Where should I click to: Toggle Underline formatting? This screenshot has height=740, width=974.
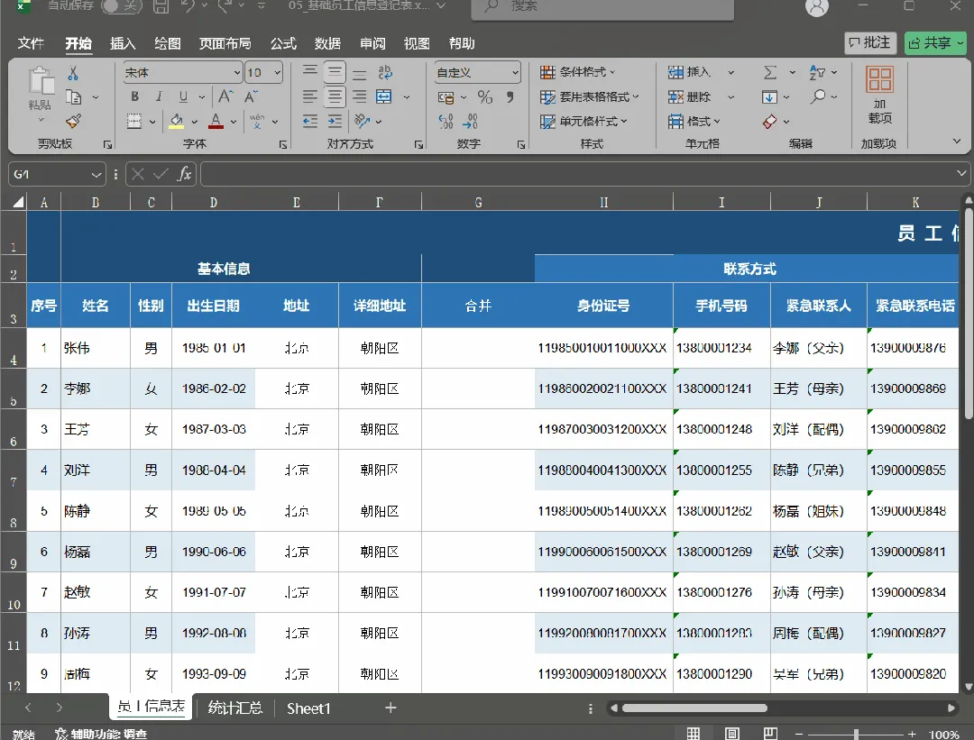pos(183,96)
